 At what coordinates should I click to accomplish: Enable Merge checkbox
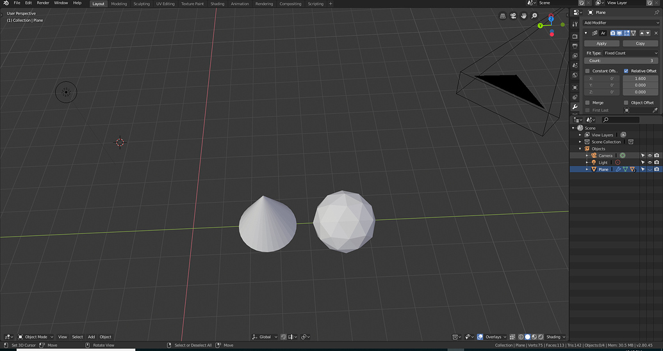587,102
